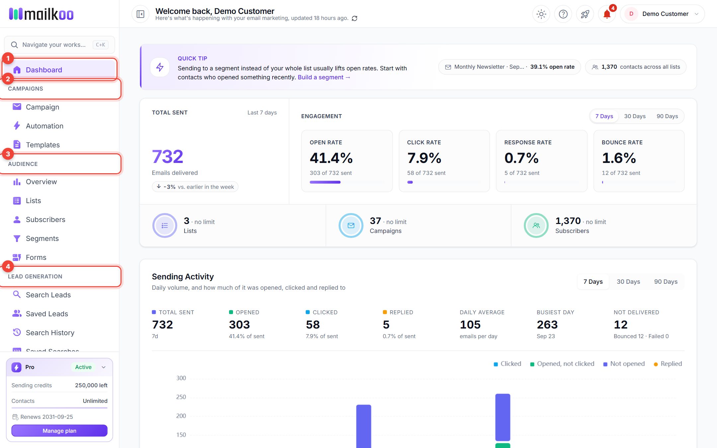This screenshot has width=717, height=448.
Task: Click the Lists count circle icon
Action: click(165, 226)
